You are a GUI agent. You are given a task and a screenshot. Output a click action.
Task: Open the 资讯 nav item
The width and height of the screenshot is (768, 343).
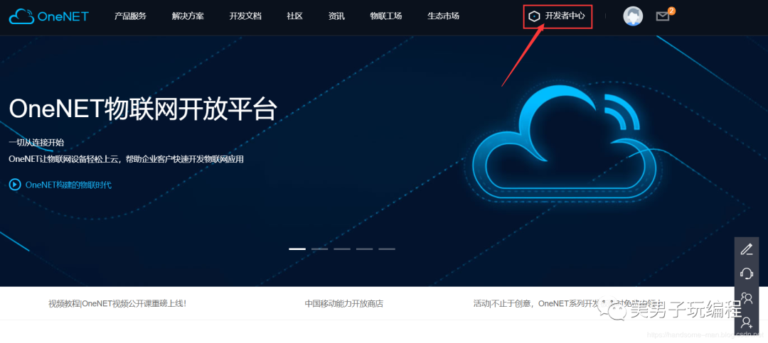pyautogui.click(x=336, y=16)
